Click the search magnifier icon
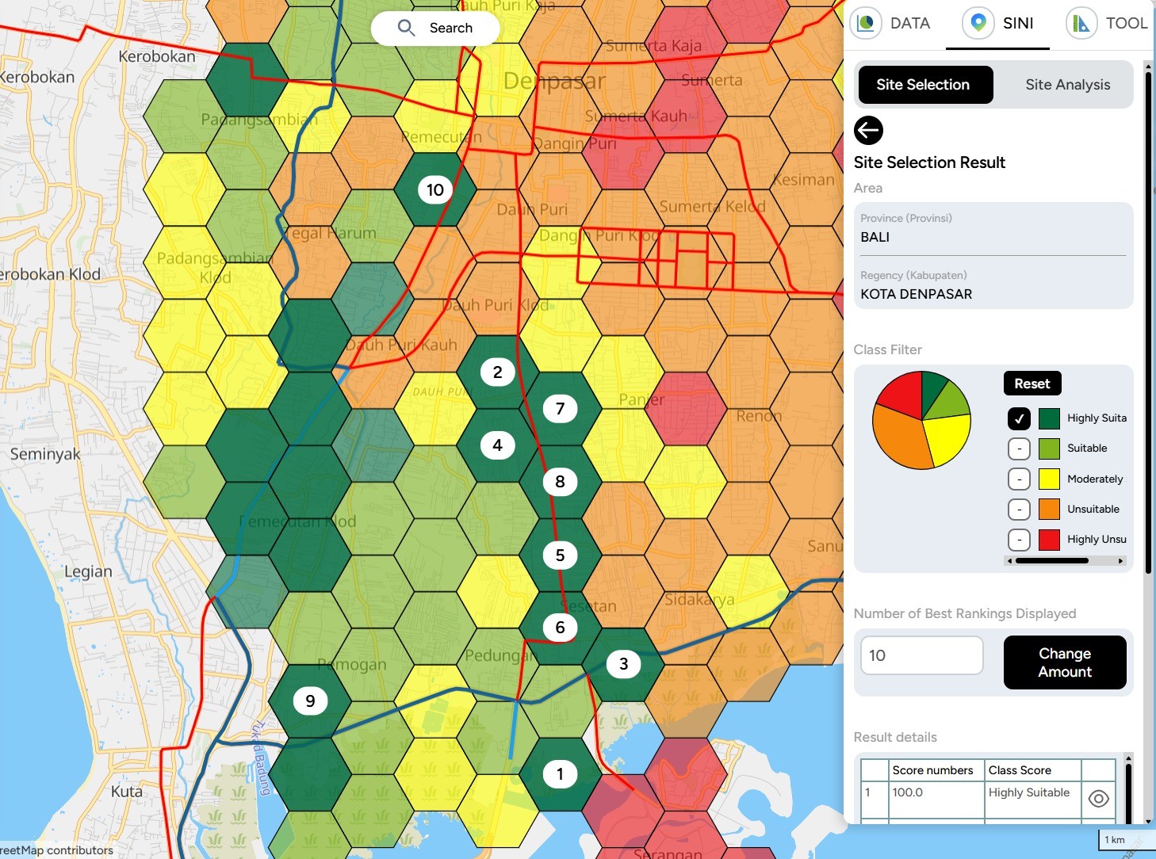The width and height of the screenshot is (1156, 859). coord(406,28)
